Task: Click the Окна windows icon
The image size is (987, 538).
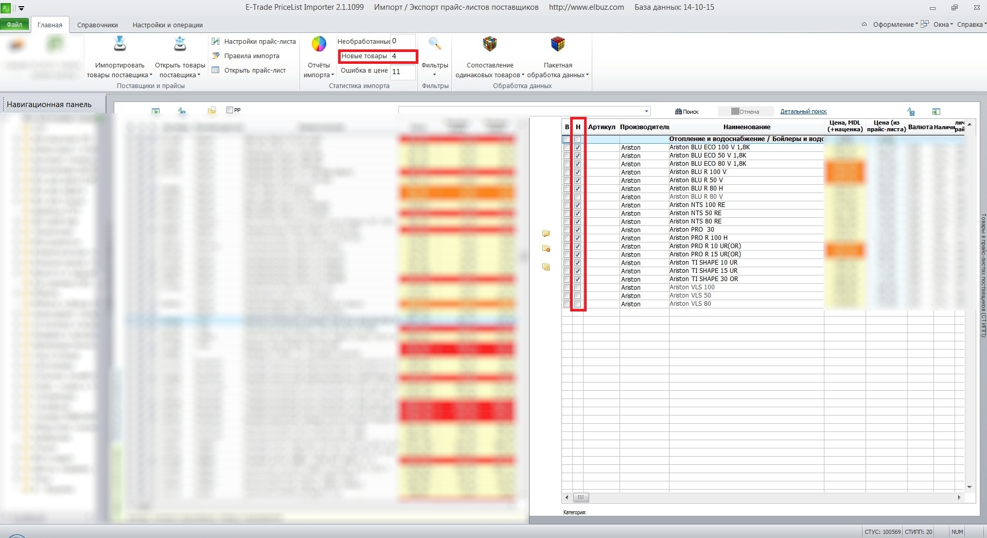Action: 925,24
